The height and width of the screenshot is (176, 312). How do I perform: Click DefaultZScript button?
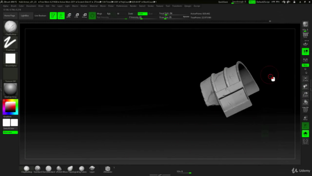tap(263, 2)
